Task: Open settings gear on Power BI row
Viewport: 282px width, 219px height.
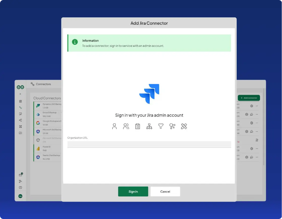Action: click(x=252, y=149)
